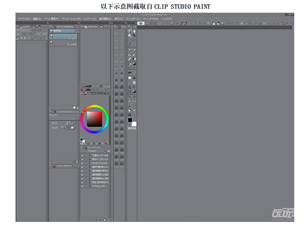The height and width of the screenshot is (225, 306).
Task: Open CLIP STUDIO eye icon in command bar
Action: (141, 23)
